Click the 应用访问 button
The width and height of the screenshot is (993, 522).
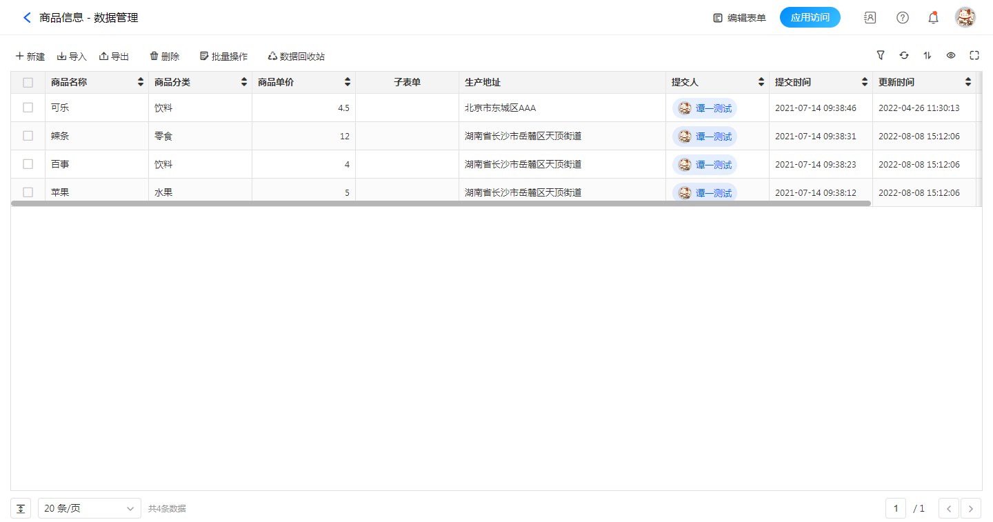(810, 18)
